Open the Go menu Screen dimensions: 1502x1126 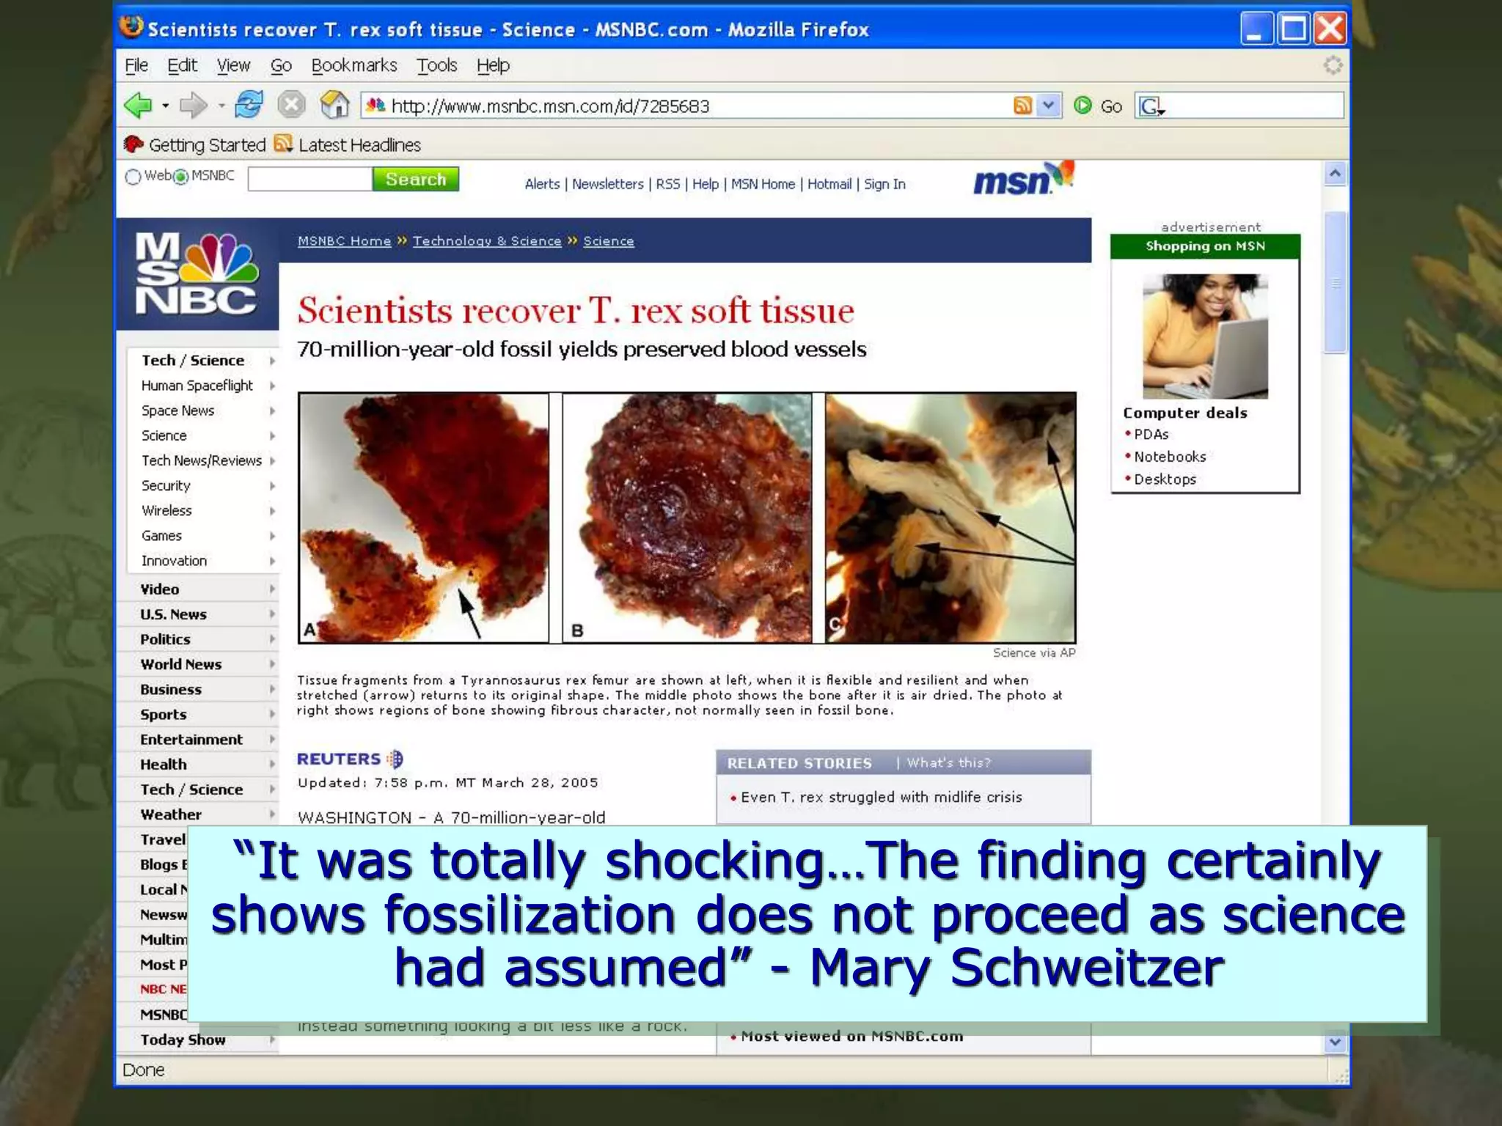281,65
